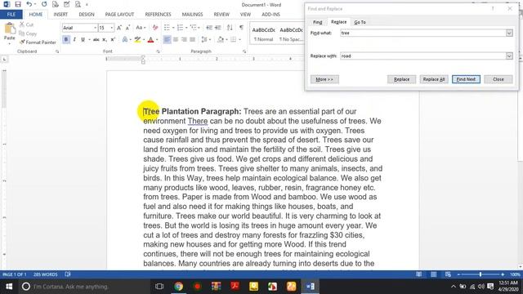Image resolution: width=523 pixels, height=294 pixels.
Task: Click the Windows Start button
Action: [9, 287]
